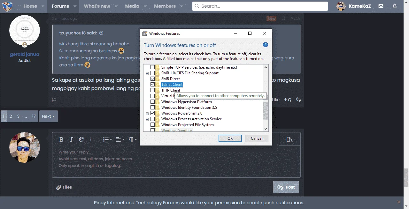Open the What's new tab

97,6
